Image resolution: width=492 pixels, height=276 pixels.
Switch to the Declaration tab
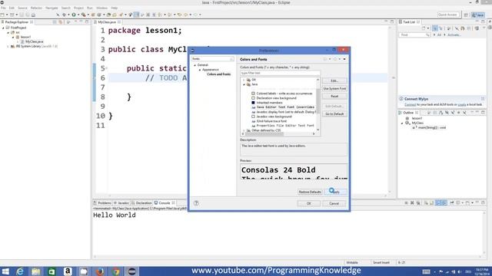click(x=141, y=202)
